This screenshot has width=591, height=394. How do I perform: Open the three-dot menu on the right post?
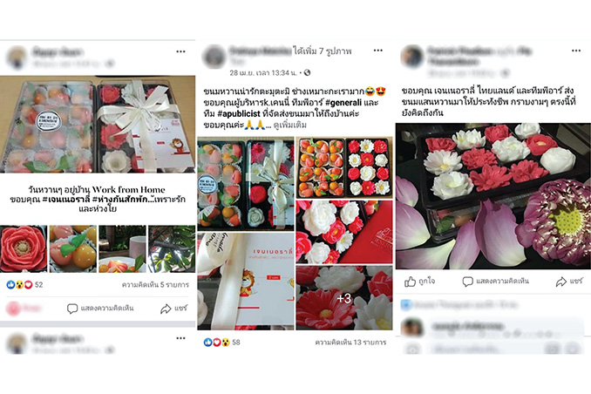pos(576,51)
